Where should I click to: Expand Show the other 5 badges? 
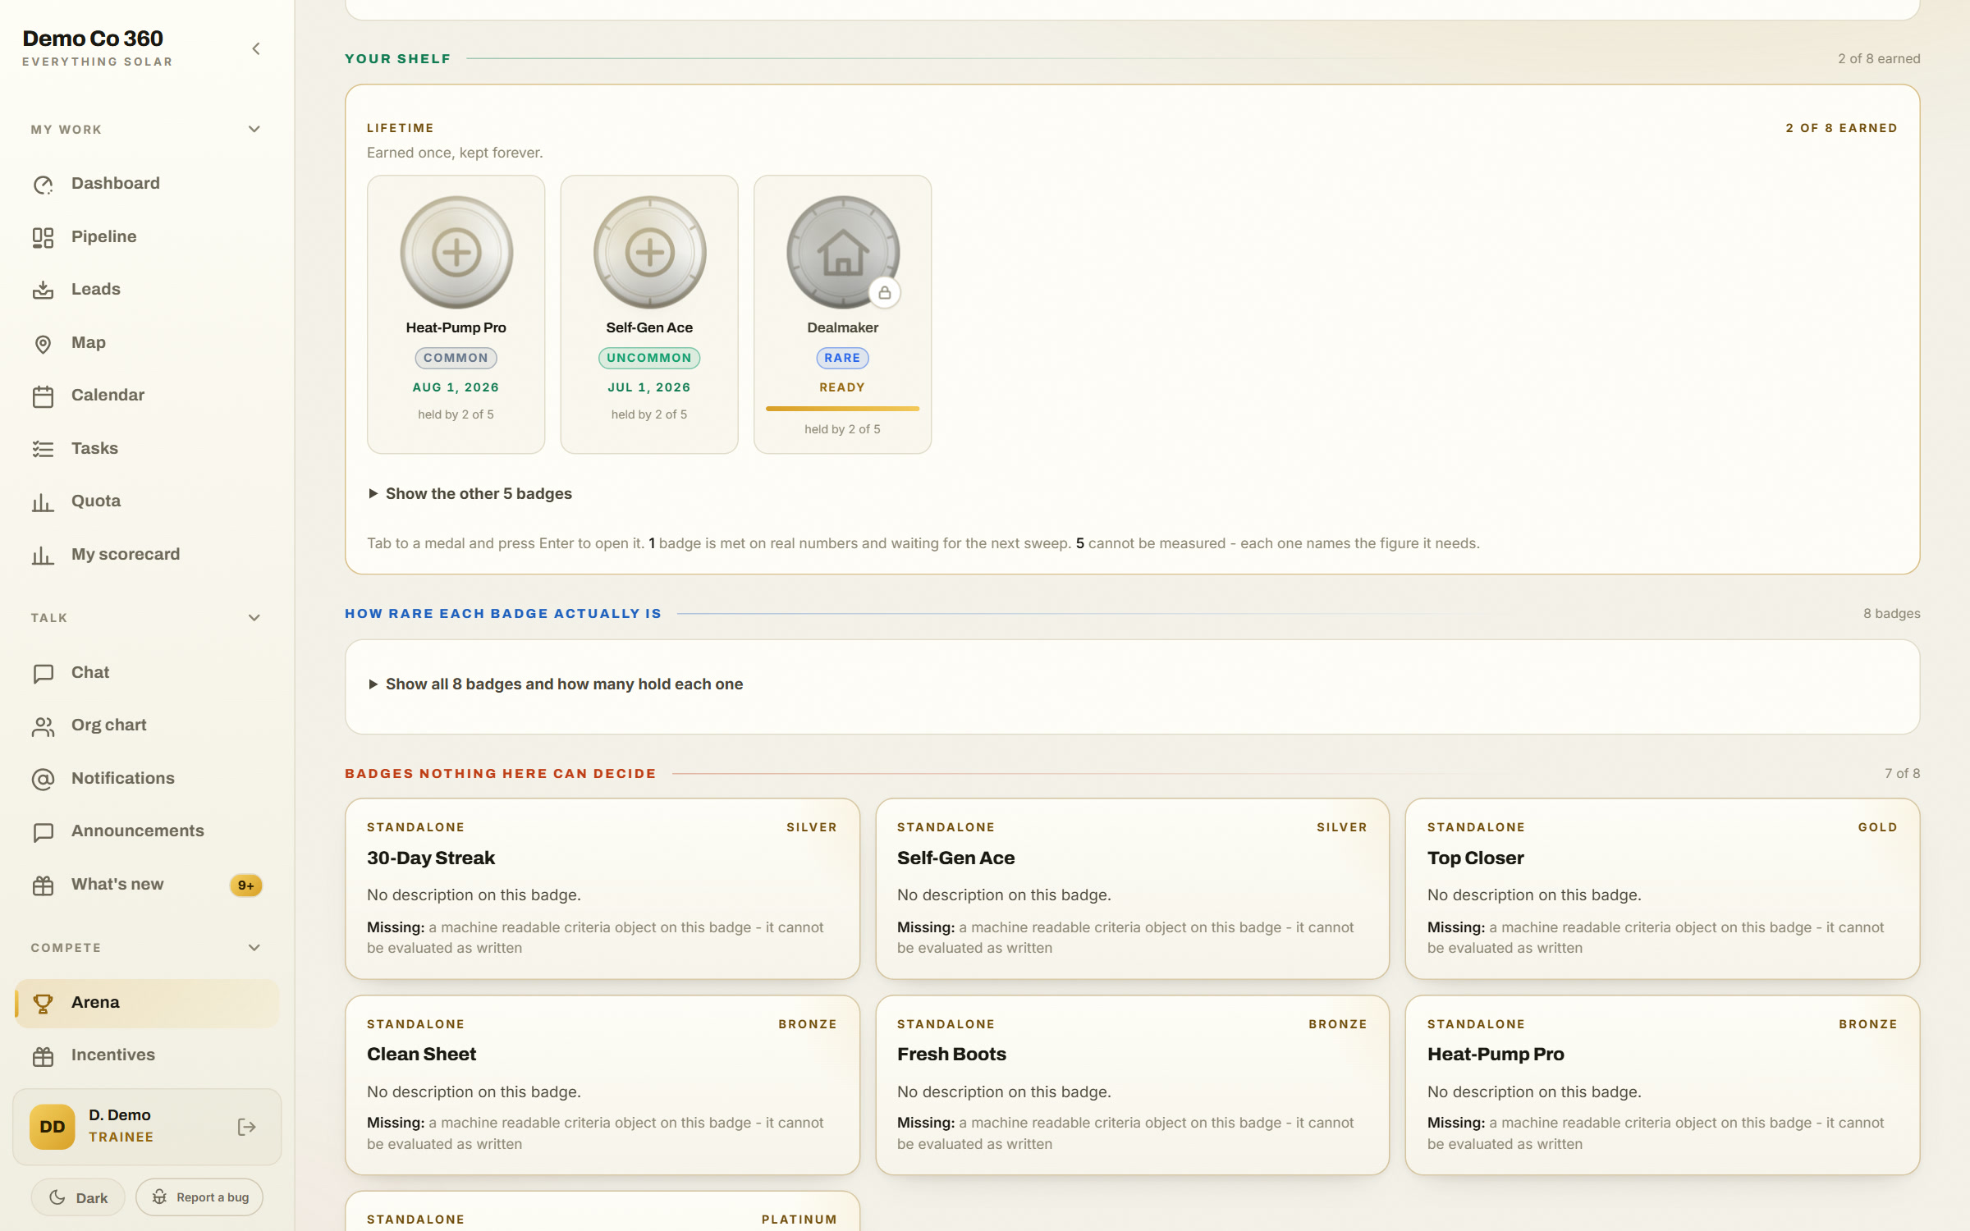[470, 493]
